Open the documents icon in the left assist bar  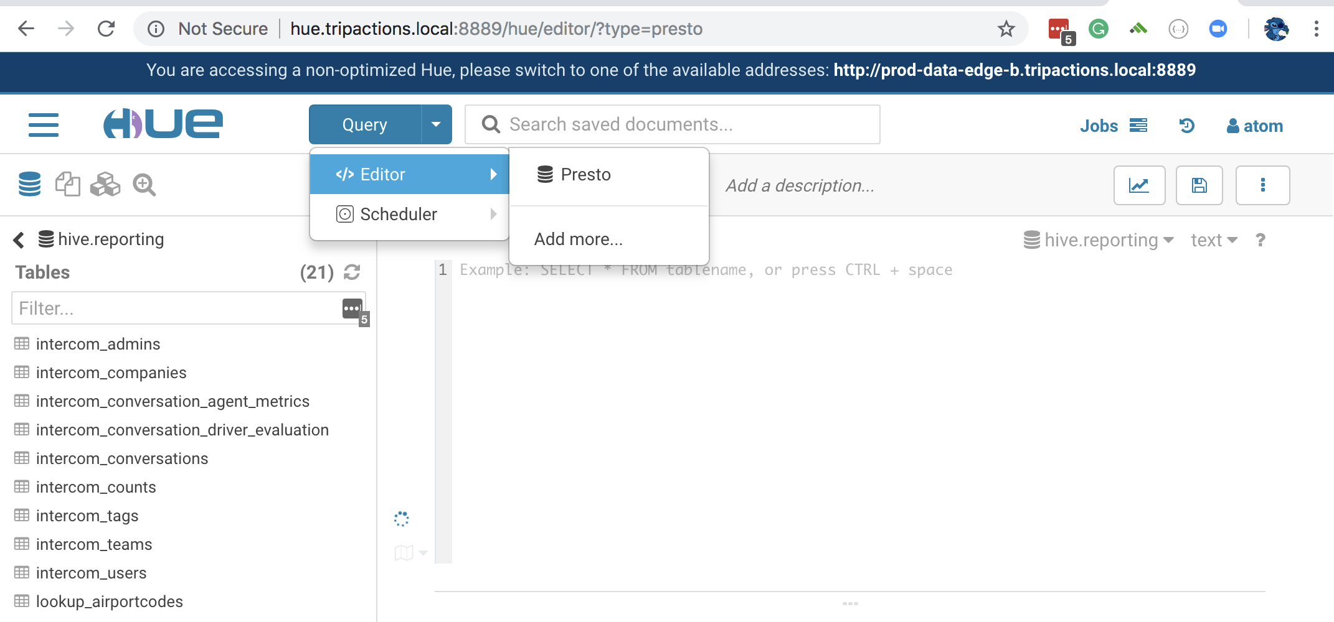click(68, 184)
